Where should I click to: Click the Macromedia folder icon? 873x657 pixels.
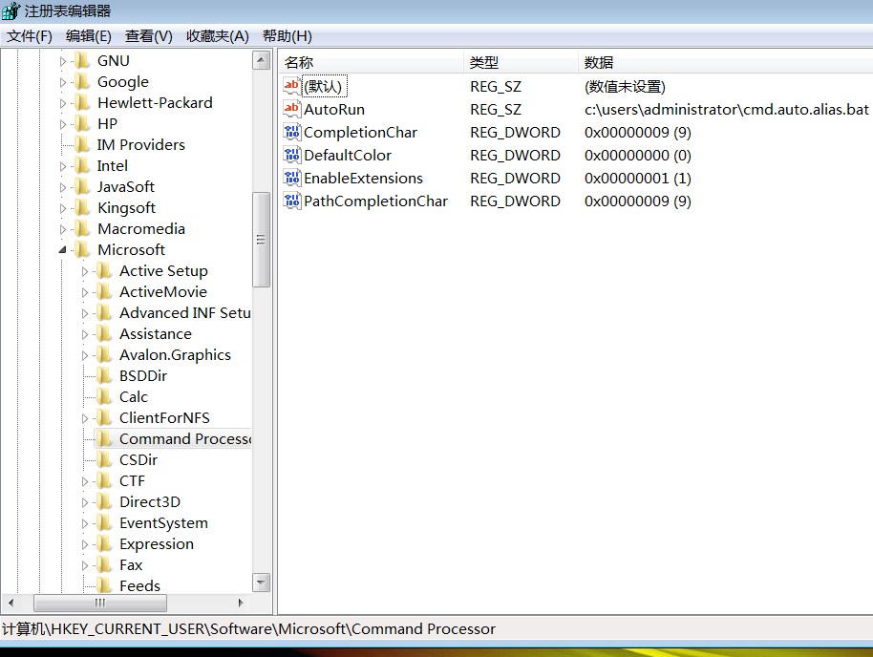point(82,229)
